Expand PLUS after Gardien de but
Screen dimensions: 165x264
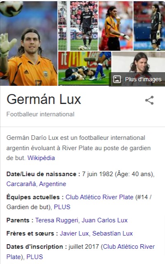62,207
